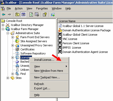Click the Domain Authentication License Package icon

(60, 30)
